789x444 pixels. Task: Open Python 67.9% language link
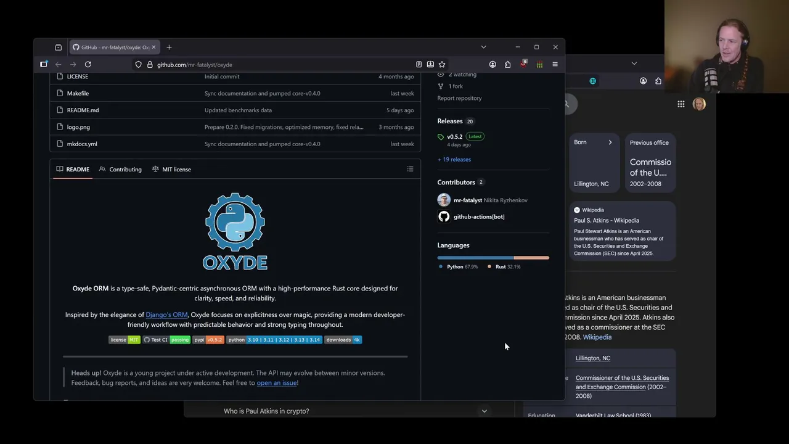pos(459,267)
